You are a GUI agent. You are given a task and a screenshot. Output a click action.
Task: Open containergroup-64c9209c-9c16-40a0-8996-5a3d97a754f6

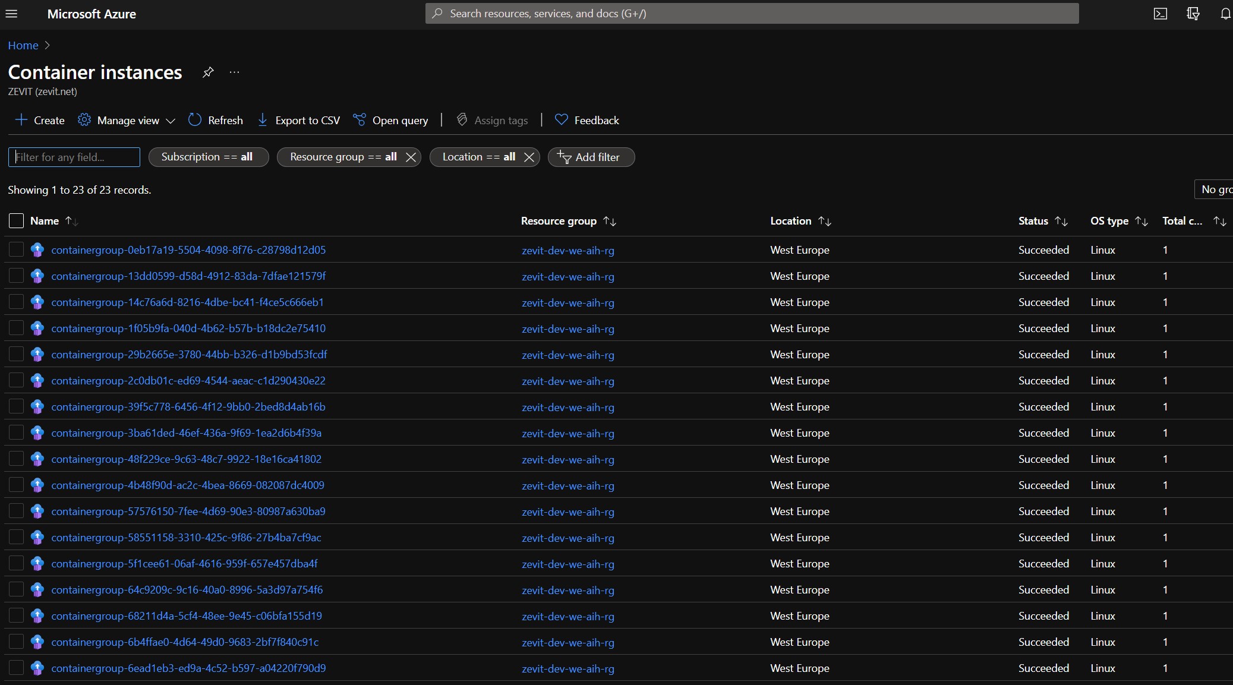pos(187,590)
